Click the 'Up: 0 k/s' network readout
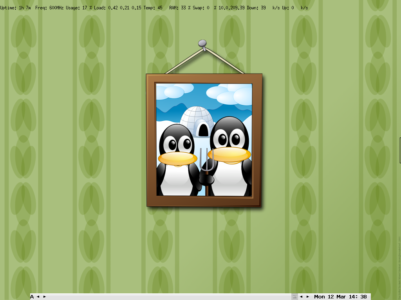The image size is (401, 300). (295, 8)
